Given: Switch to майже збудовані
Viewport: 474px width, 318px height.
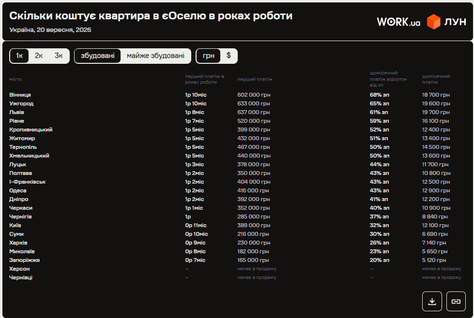Looking at the screenshot, I should [x=156, y=56].
